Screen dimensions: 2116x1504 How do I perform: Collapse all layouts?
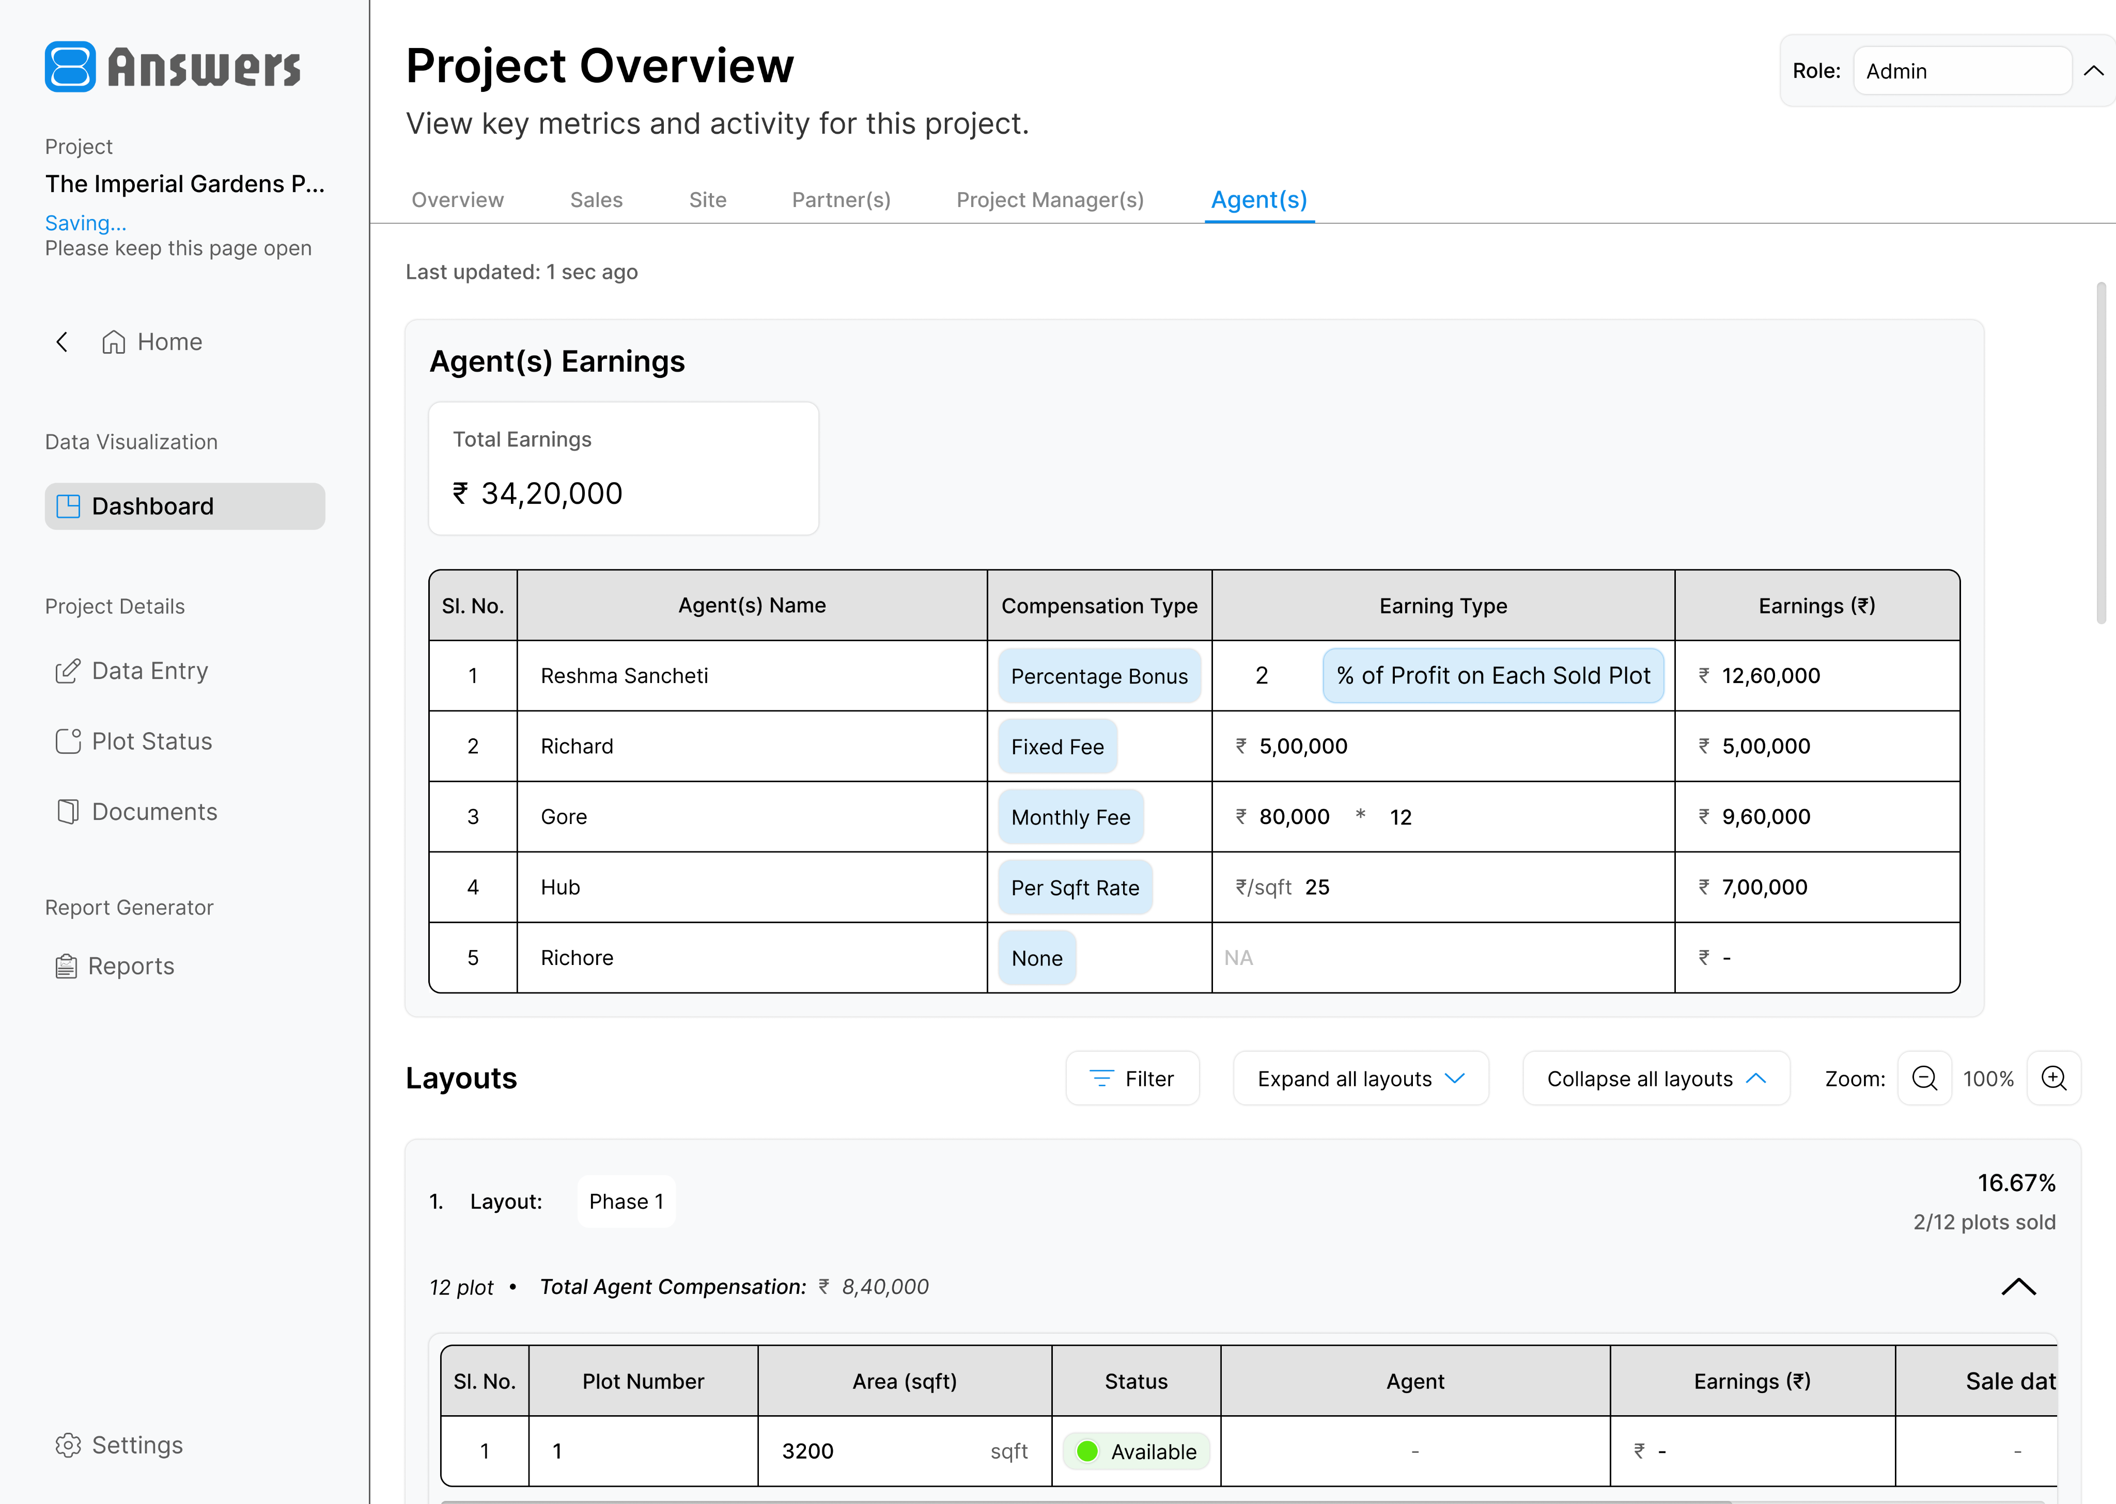pyautogui.click(x=1657, y=1078)
